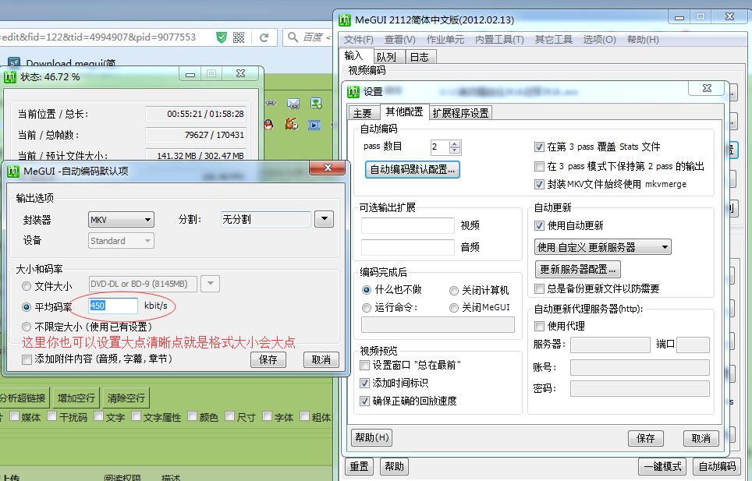Open the View menu in MeGUI
This screenshot has height=481, width=752.
point(399,39)
